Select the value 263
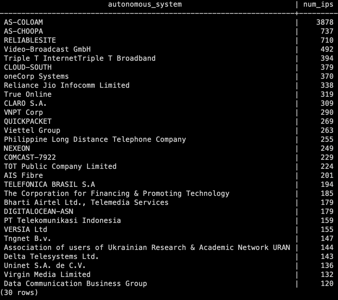Screen dimensions: 338x300 click(x=327, y=130)
